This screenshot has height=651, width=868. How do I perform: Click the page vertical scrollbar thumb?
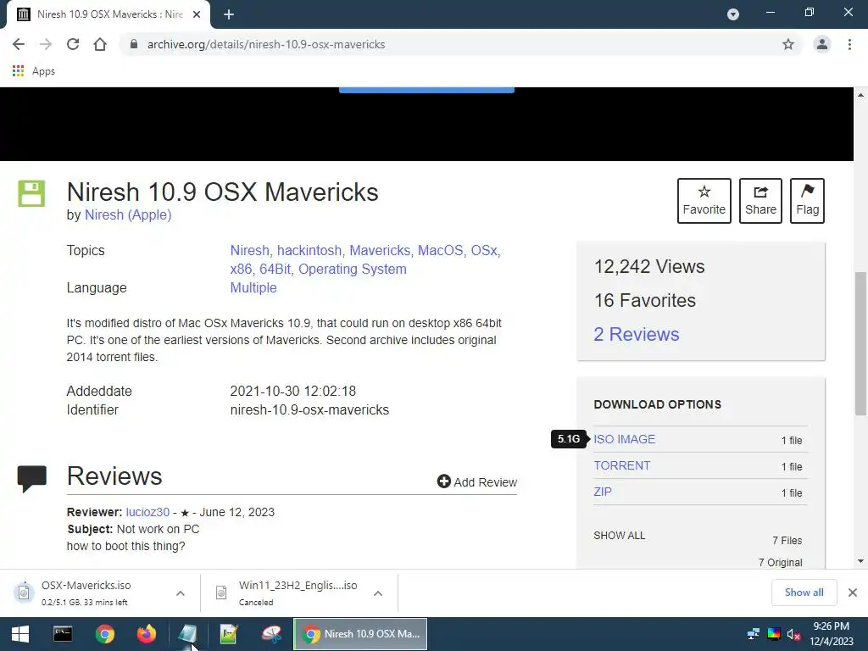[860, 344]
